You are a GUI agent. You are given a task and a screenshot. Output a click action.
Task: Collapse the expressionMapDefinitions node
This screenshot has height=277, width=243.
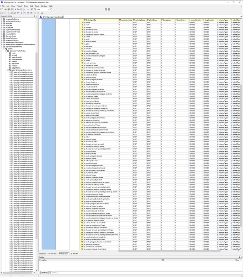(2, 47)
